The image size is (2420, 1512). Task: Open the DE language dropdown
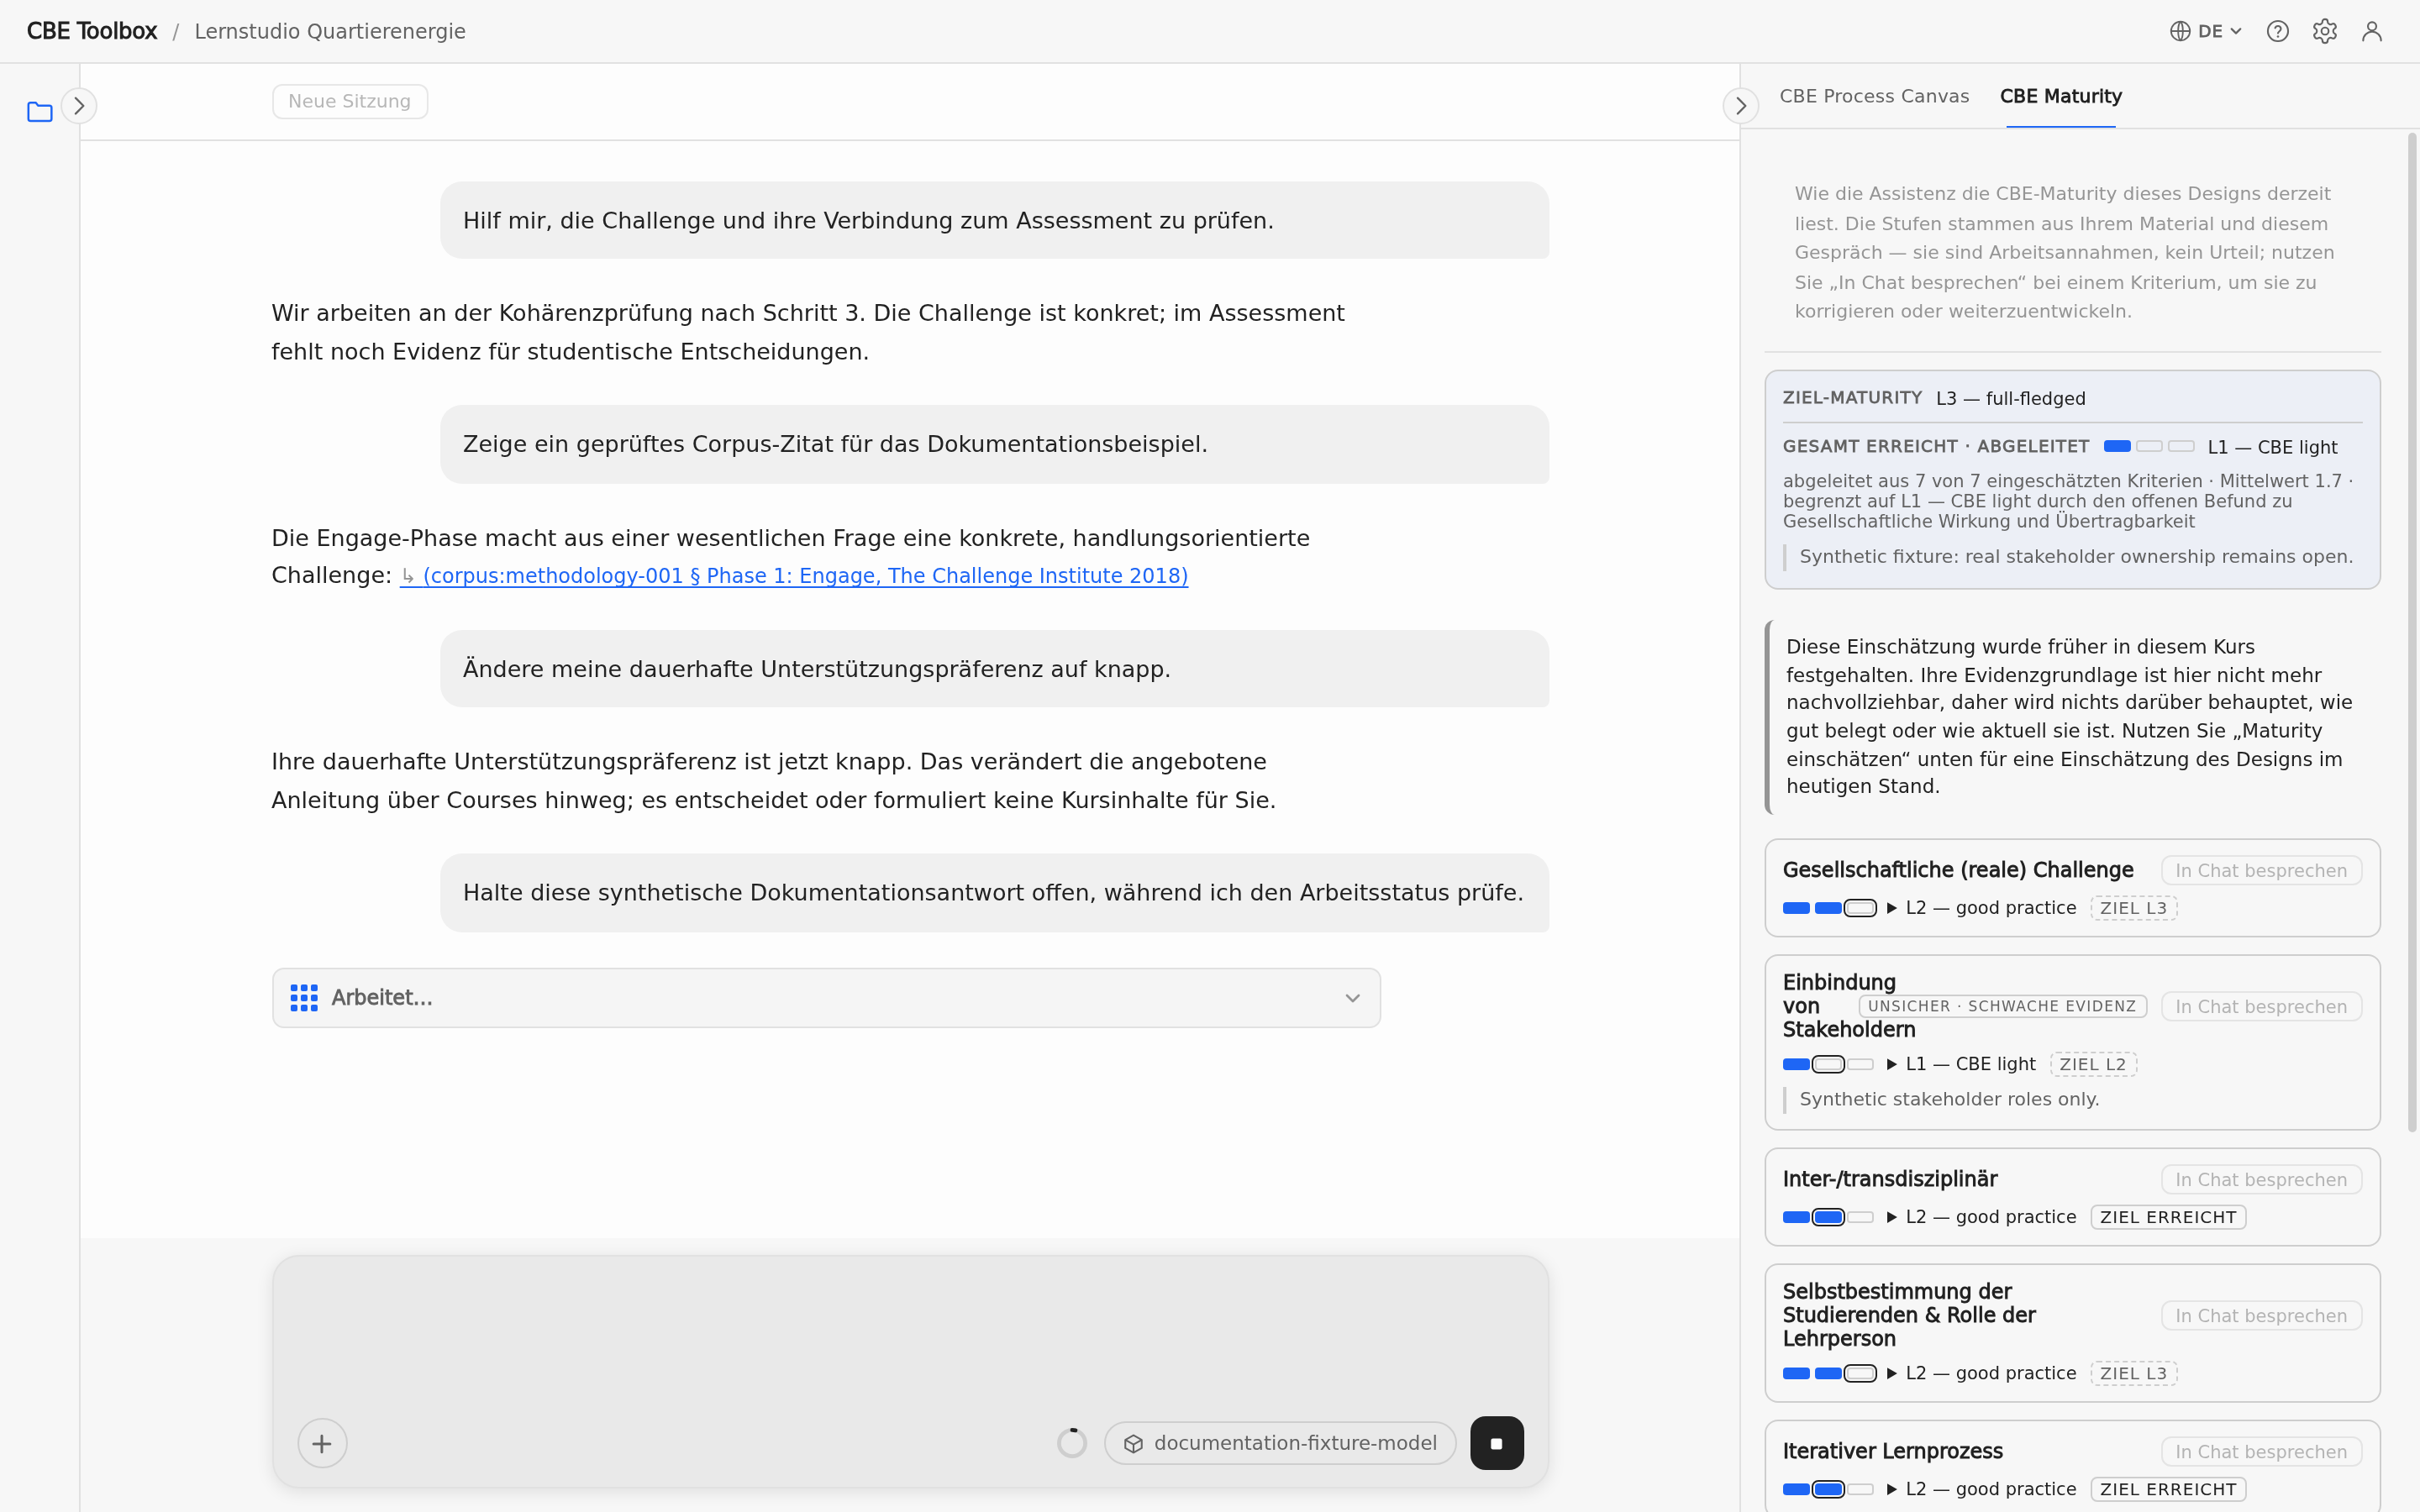point(2206,31)
